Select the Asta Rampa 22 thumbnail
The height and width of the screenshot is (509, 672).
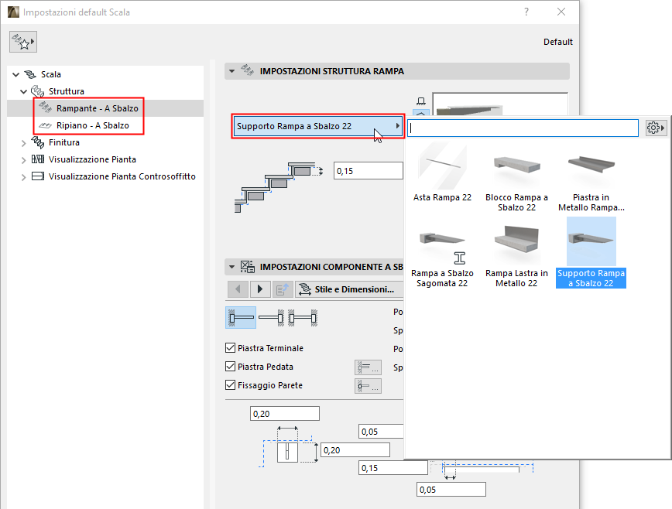[442, 170]
